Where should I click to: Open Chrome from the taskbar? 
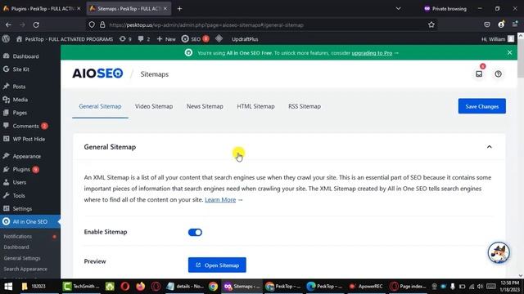tap(213, 287)
